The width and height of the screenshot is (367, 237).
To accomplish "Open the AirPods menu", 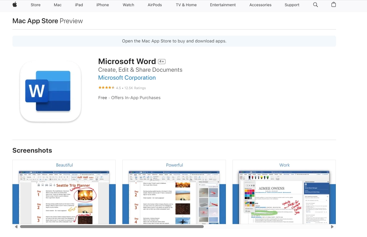I will point(155,5).
